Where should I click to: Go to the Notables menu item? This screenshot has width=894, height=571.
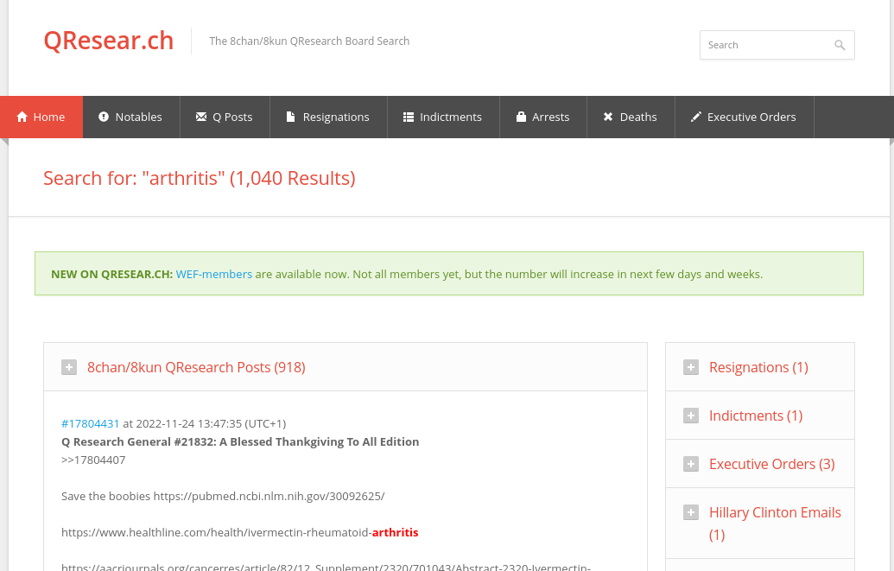tap(131, 117)
